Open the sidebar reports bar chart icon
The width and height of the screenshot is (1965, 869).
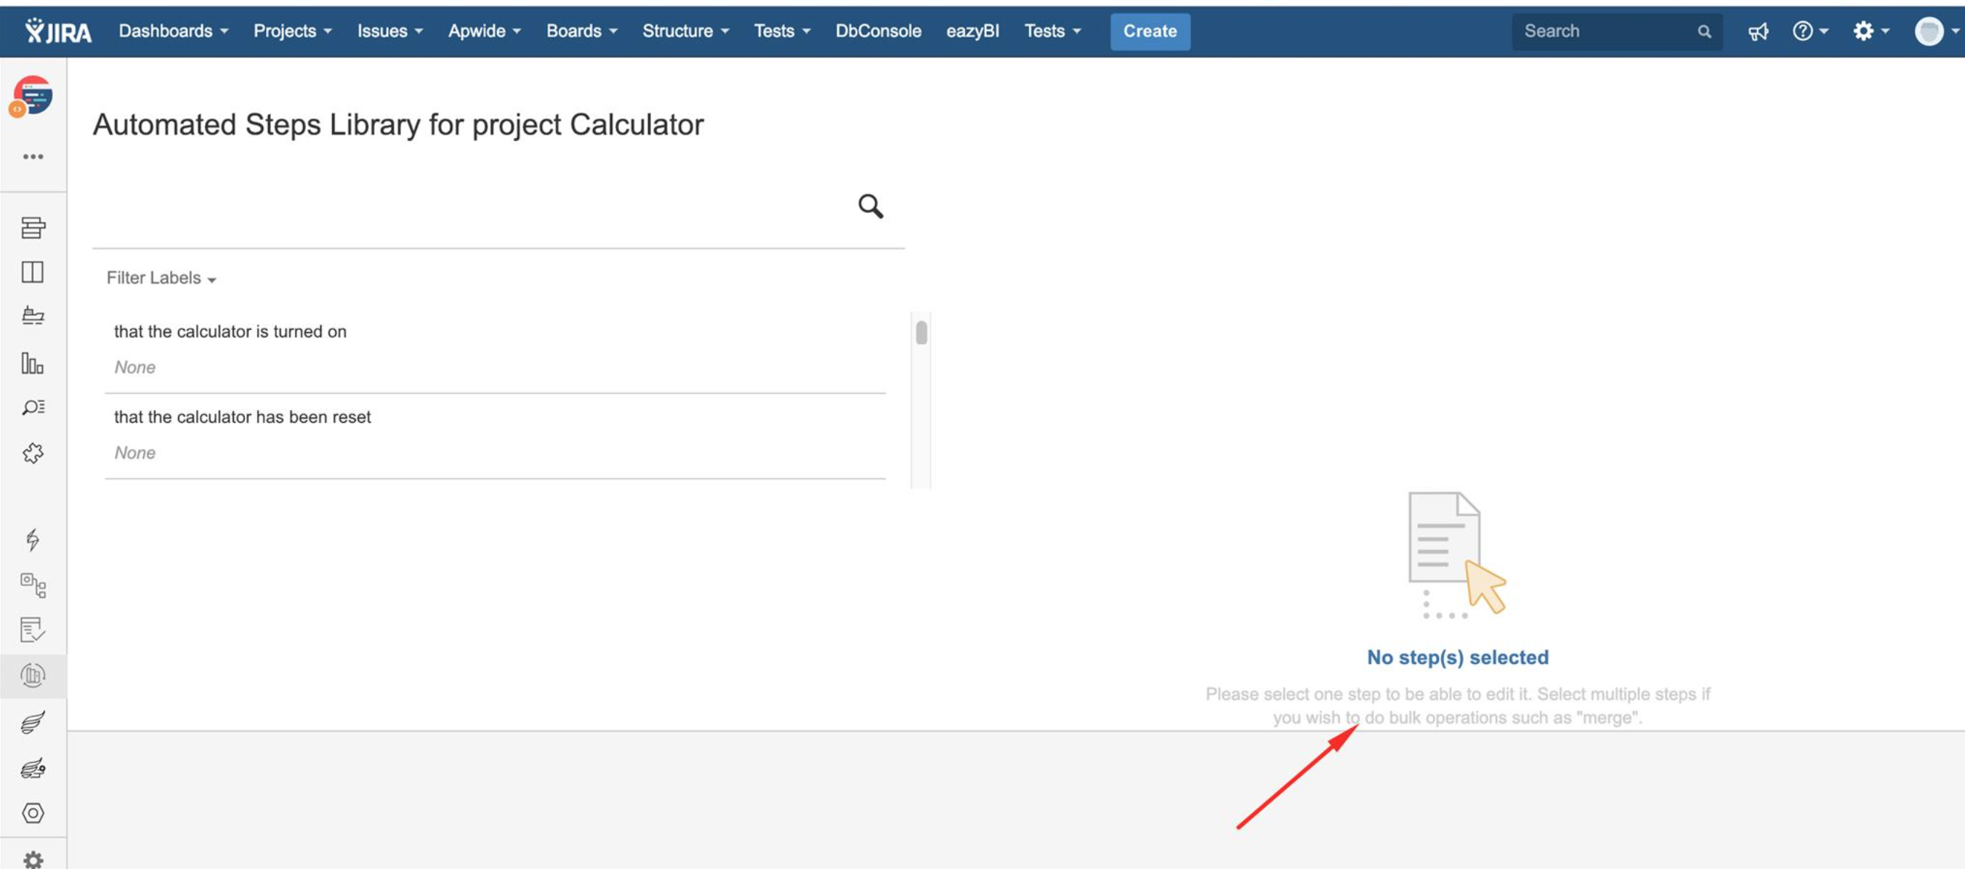(x=33, y=363)
